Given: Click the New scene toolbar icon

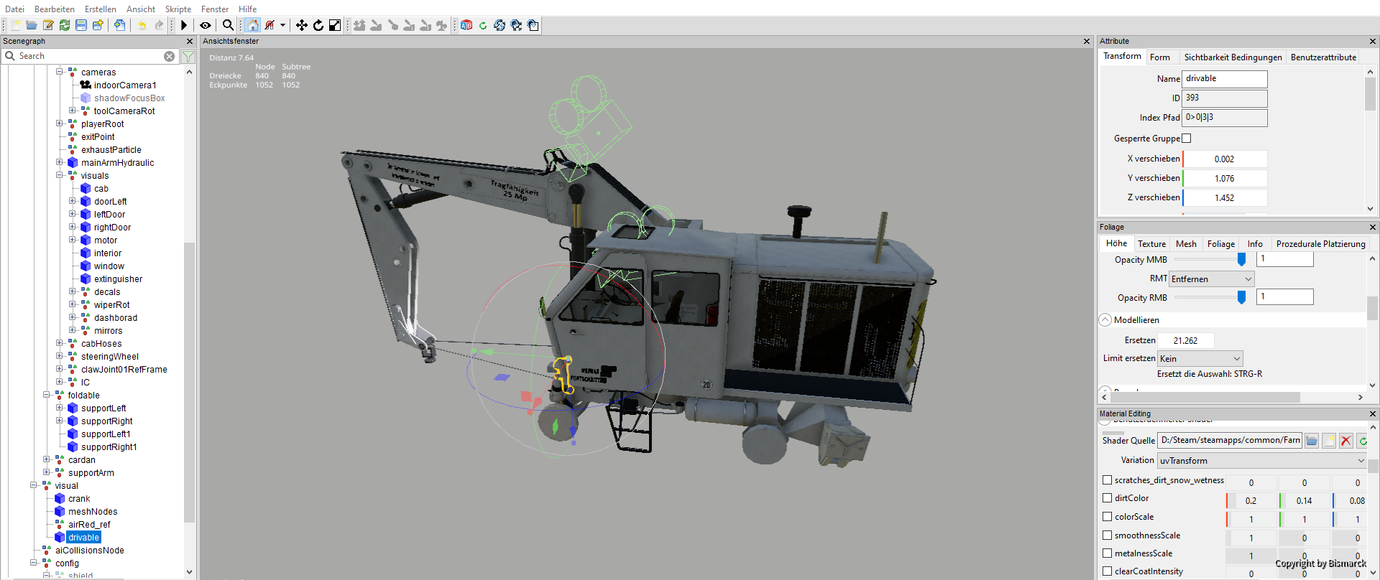Looking at the screenshot, I should coord(15,25).
